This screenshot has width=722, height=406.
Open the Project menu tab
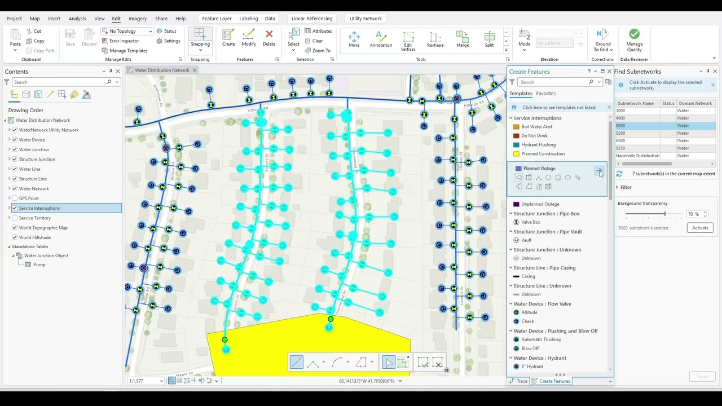pyautogui.click(x=14, y=19)
